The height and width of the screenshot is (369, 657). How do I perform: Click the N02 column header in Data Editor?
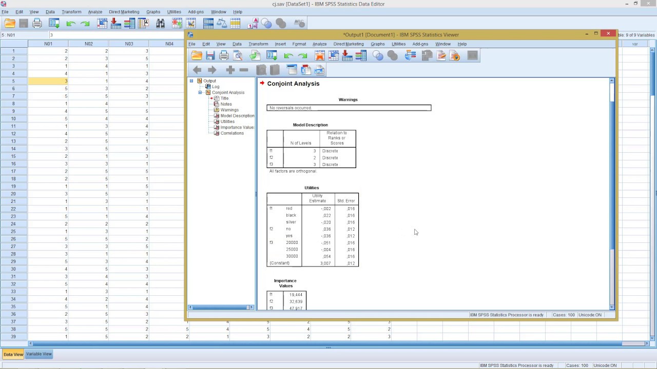[x=88, y=44]
